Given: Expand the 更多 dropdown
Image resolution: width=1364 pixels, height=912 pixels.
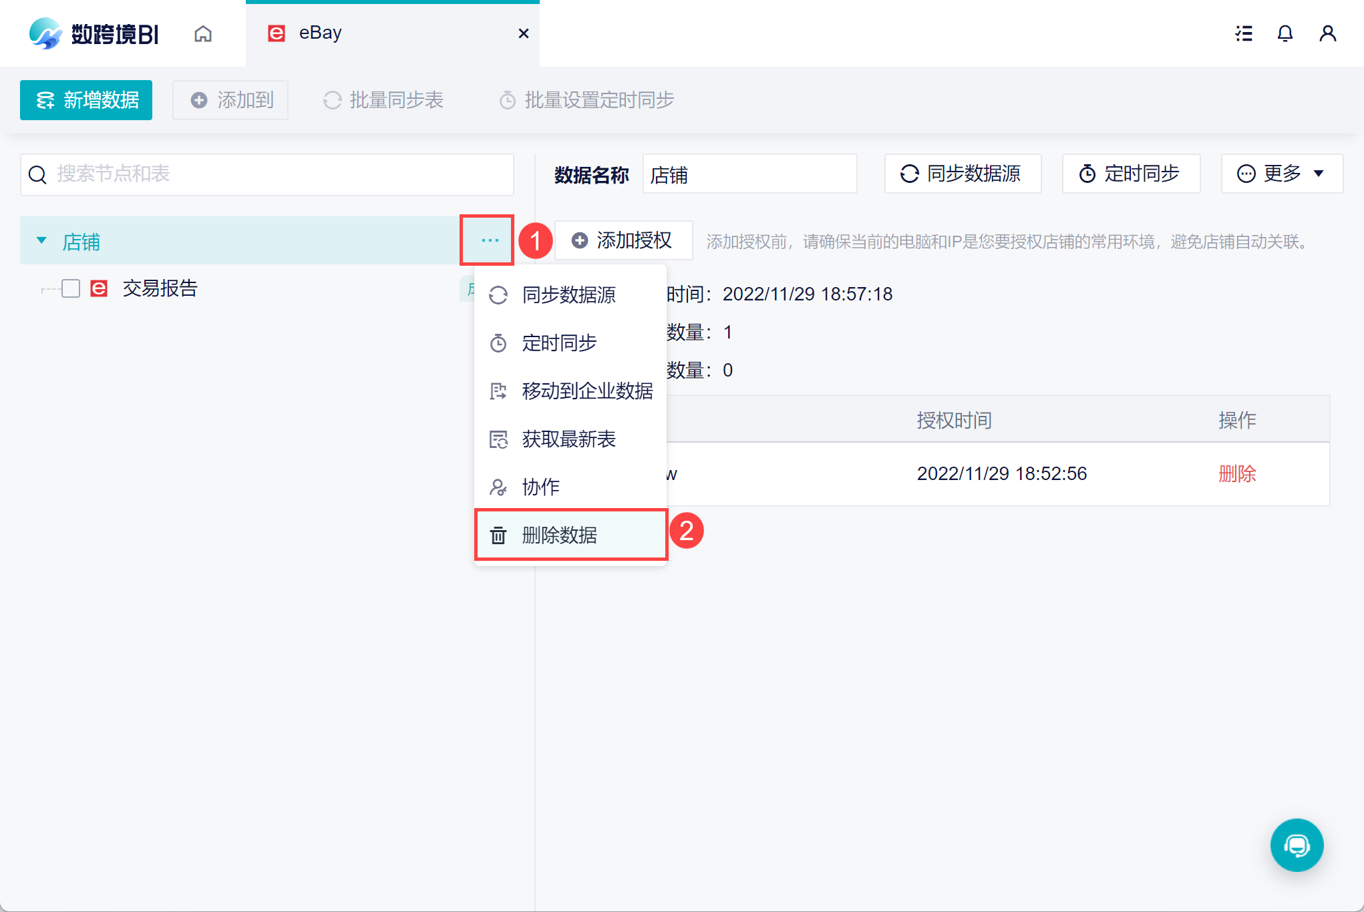Looking at the screenshot, I should point(1281,174).
